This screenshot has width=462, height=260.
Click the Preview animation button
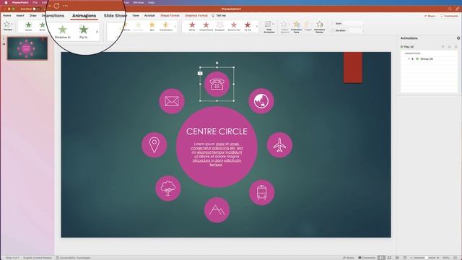pyautogui.click(x=8, y=26)
